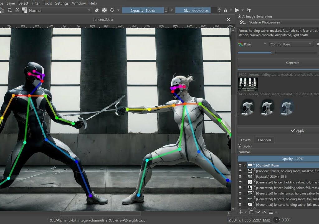The height and width of the screenshot is (224, 319).
Task: Switch to the Channels tab
Action: click(264, 140)
